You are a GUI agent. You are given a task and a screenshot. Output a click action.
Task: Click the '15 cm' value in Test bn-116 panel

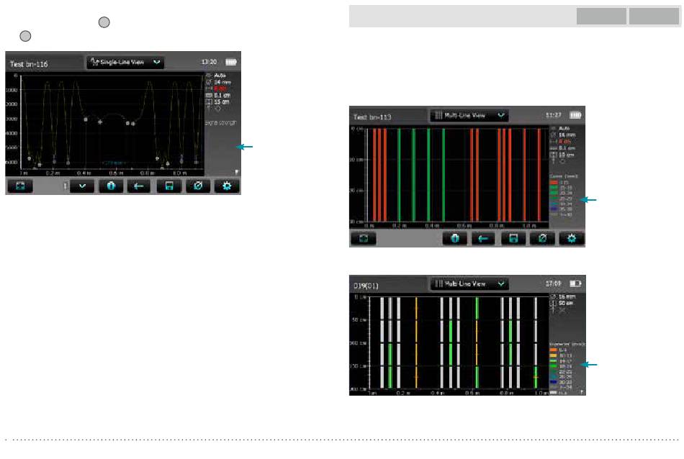pos(222,101)
